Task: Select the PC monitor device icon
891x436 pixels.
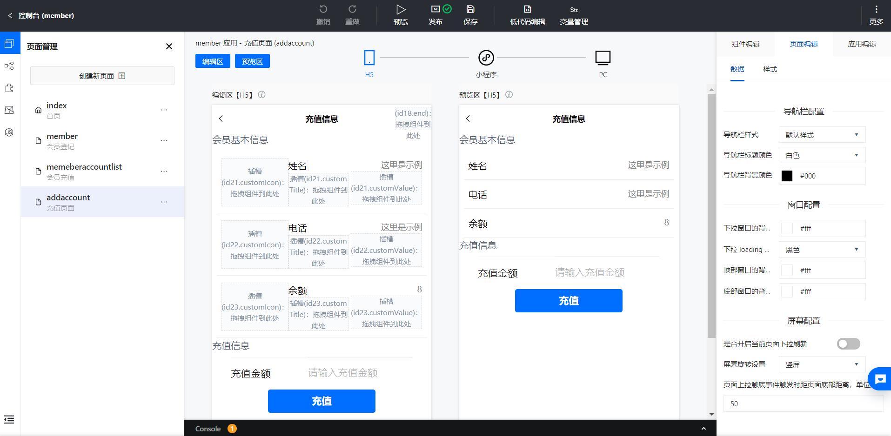Action: (x=603, y=58)
